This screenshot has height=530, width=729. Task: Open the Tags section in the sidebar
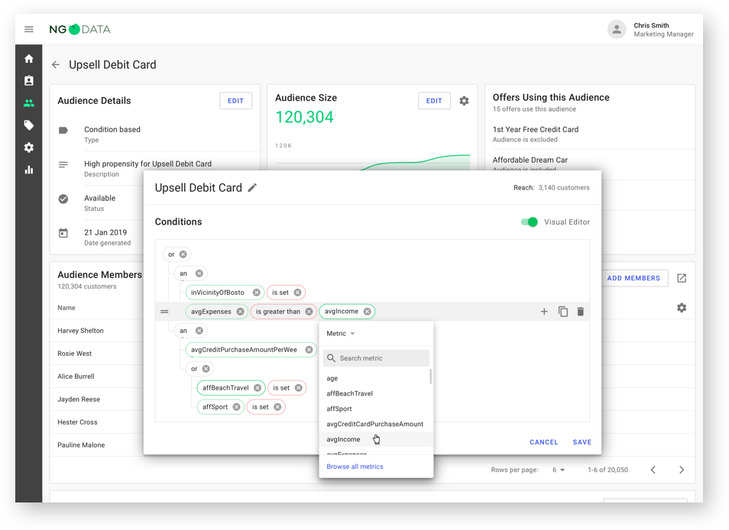click(x=28, y=124)
